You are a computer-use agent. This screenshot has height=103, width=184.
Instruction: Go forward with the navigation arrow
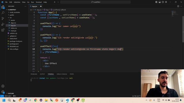[58, 2]
